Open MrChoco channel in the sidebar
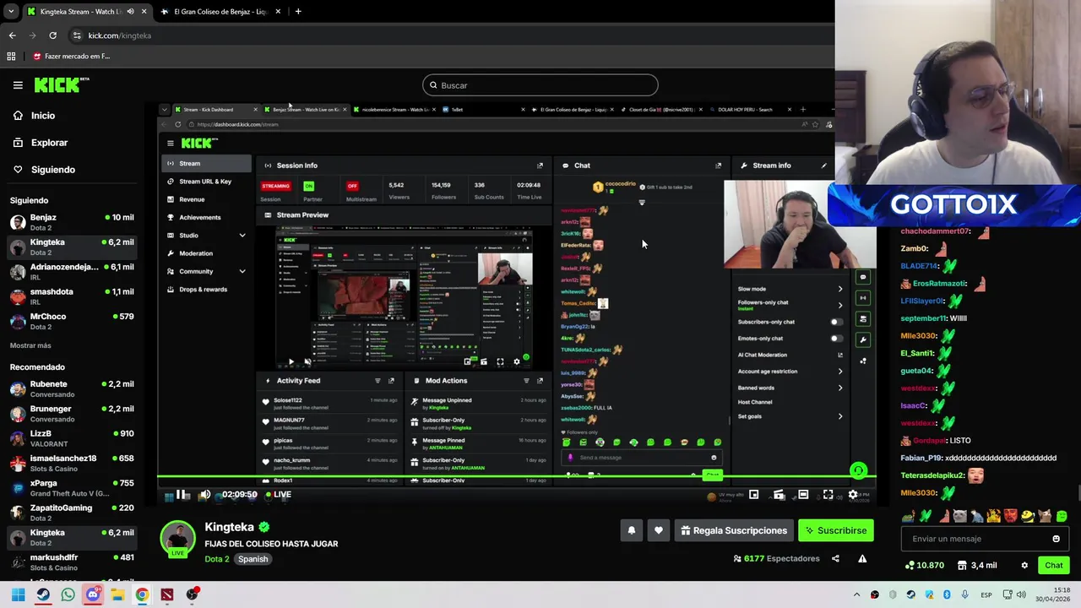The width and height of the screenshot is (1081, 608). 72,321
